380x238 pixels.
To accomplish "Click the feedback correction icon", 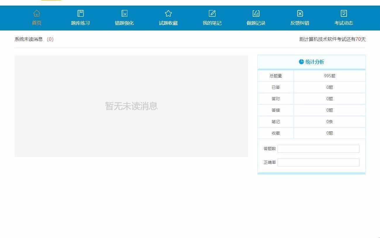I will pyautogui.click(x=300, y=13).
